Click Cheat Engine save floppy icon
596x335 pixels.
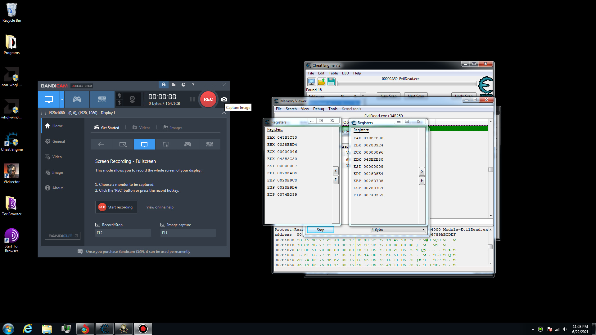pyautogui.click(x=331, y=82)
